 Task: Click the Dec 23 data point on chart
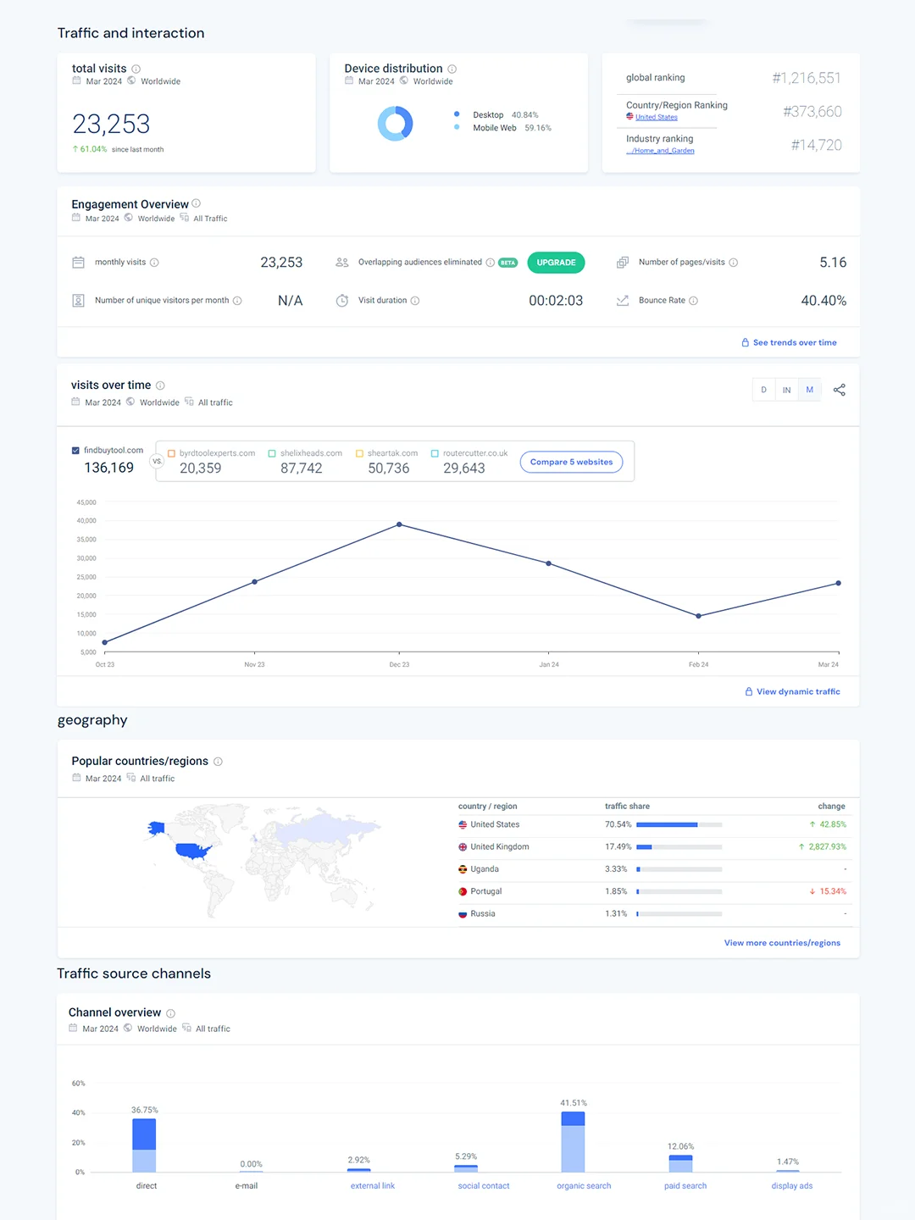tap(399, 524)
